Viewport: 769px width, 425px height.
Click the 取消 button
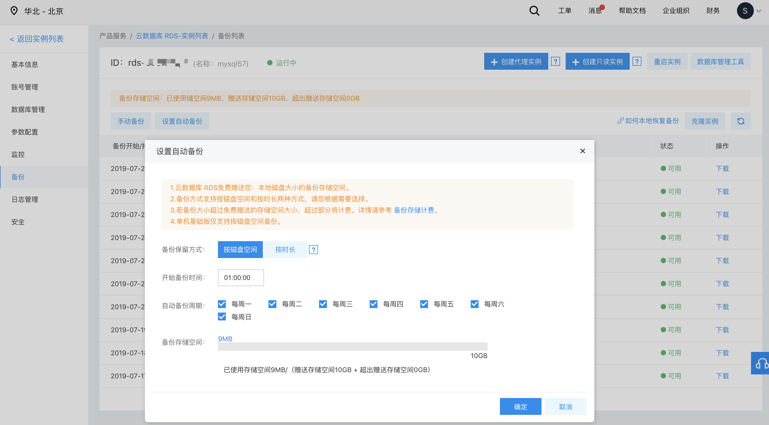[565, 406]
